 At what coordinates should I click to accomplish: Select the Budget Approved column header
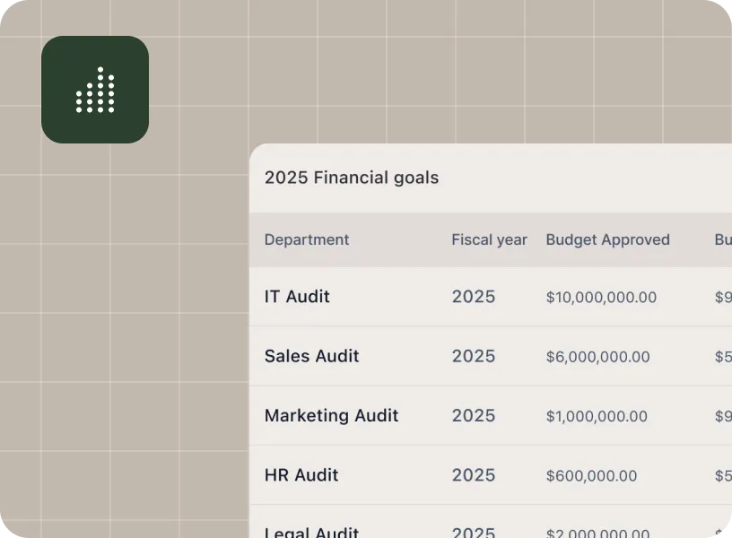(607, 239)
